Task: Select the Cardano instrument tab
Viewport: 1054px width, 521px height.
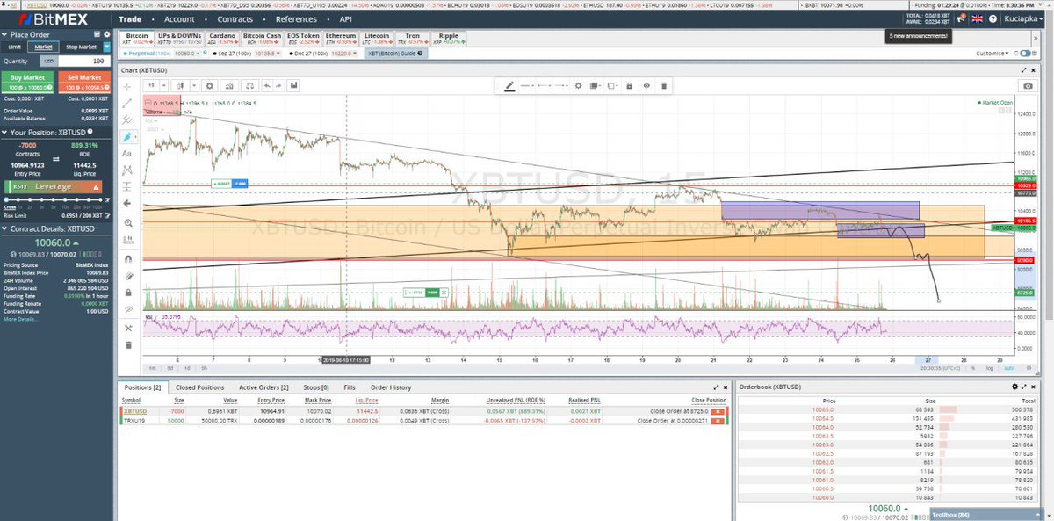Action: point(222,39)
